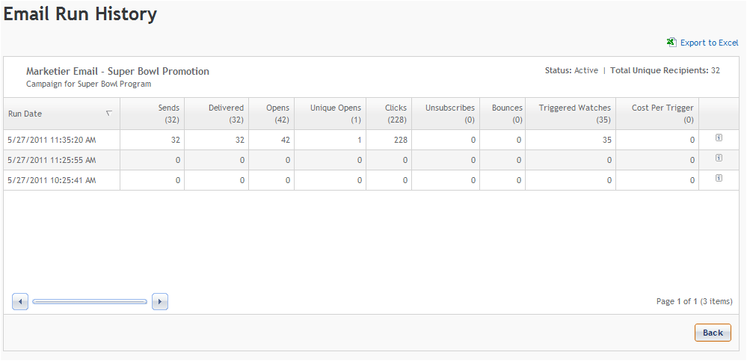The height and width of the screenshot is (361, 747).
Task: Open details icon for the 11:35:20 AM run
Action: tap(719, 138)
